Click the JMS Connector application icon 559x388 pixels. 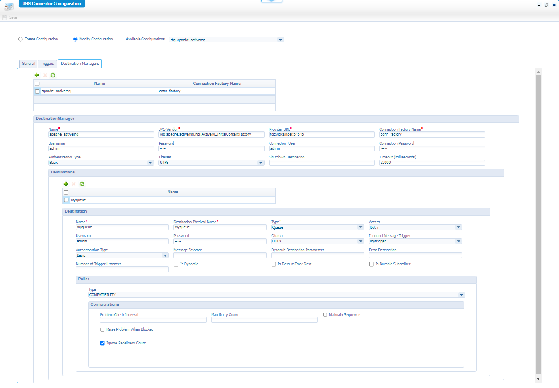click(x=9, y=6)
